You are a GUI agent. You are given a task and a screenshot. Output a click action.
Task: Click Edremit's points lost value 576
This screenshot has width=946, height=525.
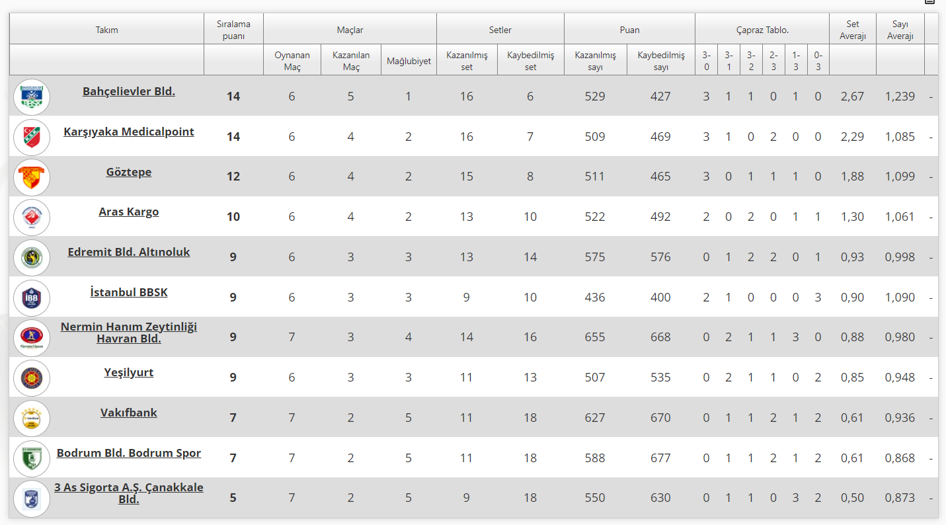tap(660, 257)
